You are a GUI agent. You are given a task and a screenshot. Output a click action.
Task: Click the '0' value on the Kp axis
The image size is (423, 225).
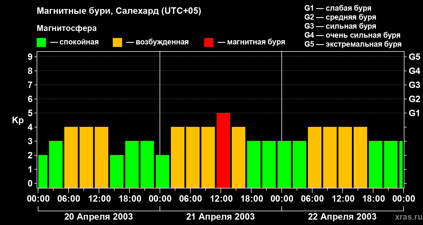click(x=31, y=183)
